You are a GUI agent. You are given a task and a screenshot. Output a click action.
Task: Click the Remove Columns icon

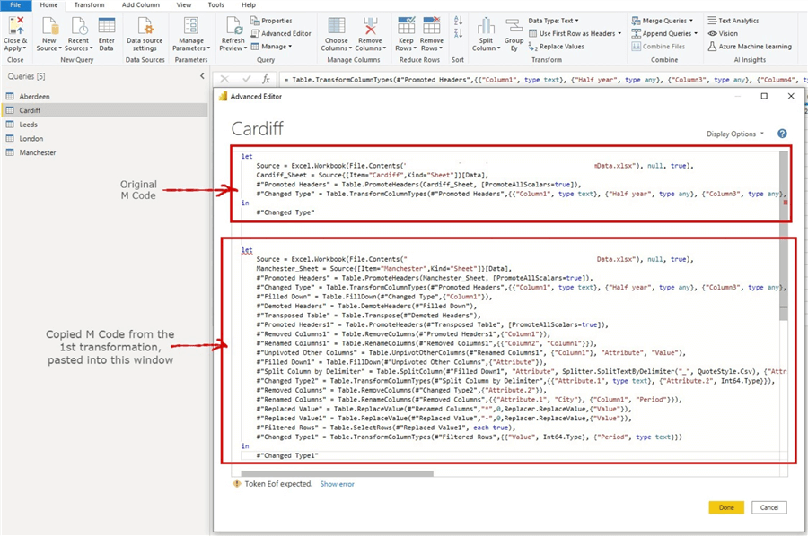[x=370, y=27]
